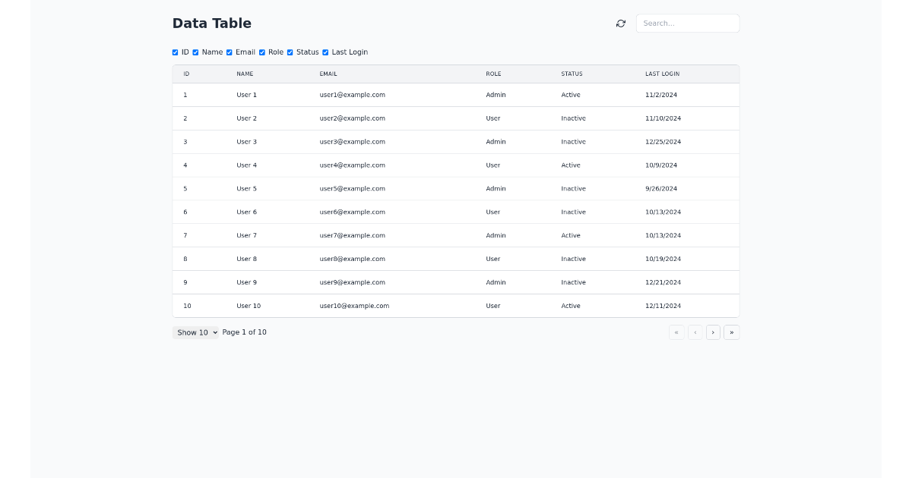Toggle the Role column checkbox
912x478 pixels.
pyautogui.click(x=262, y=52)
